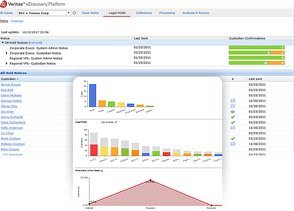294x211 pixels.
Task: Open custodian Katie Sutherland
Action: tap(13, 122)
